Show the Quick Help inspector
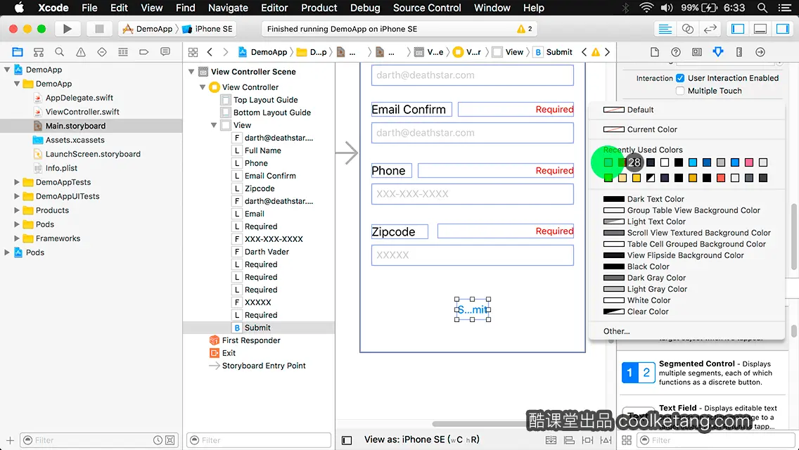The image size is (799, 450). click(x=676, y=52)
